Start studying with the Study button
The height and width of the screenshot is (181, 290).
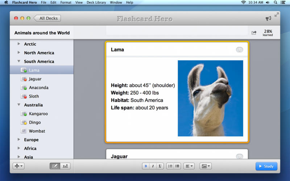pos(266,166)
